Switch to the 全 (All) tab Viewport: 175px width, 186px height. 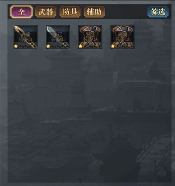(21, 12)
